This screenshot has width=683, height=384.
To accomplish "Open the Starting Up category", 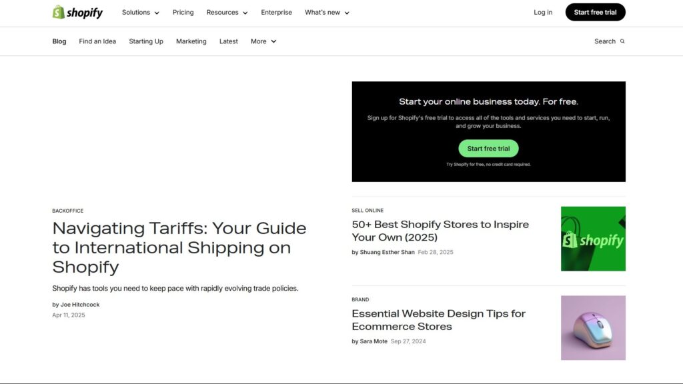I will (146, 41).
